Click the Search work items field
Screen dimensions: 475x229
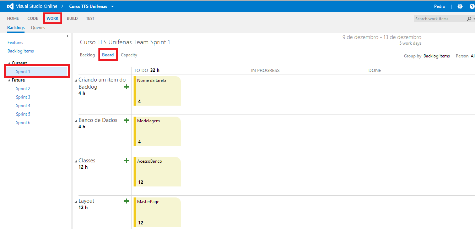pos(440,19)
